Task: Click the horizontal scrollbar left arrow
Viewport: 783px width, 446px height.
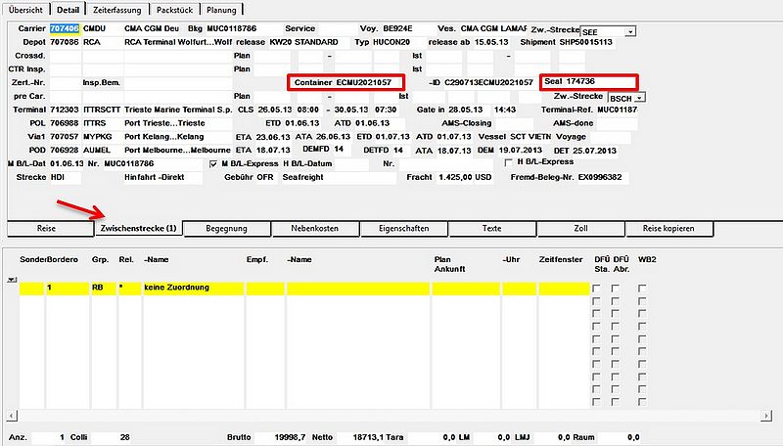Action: pos(12,415)
